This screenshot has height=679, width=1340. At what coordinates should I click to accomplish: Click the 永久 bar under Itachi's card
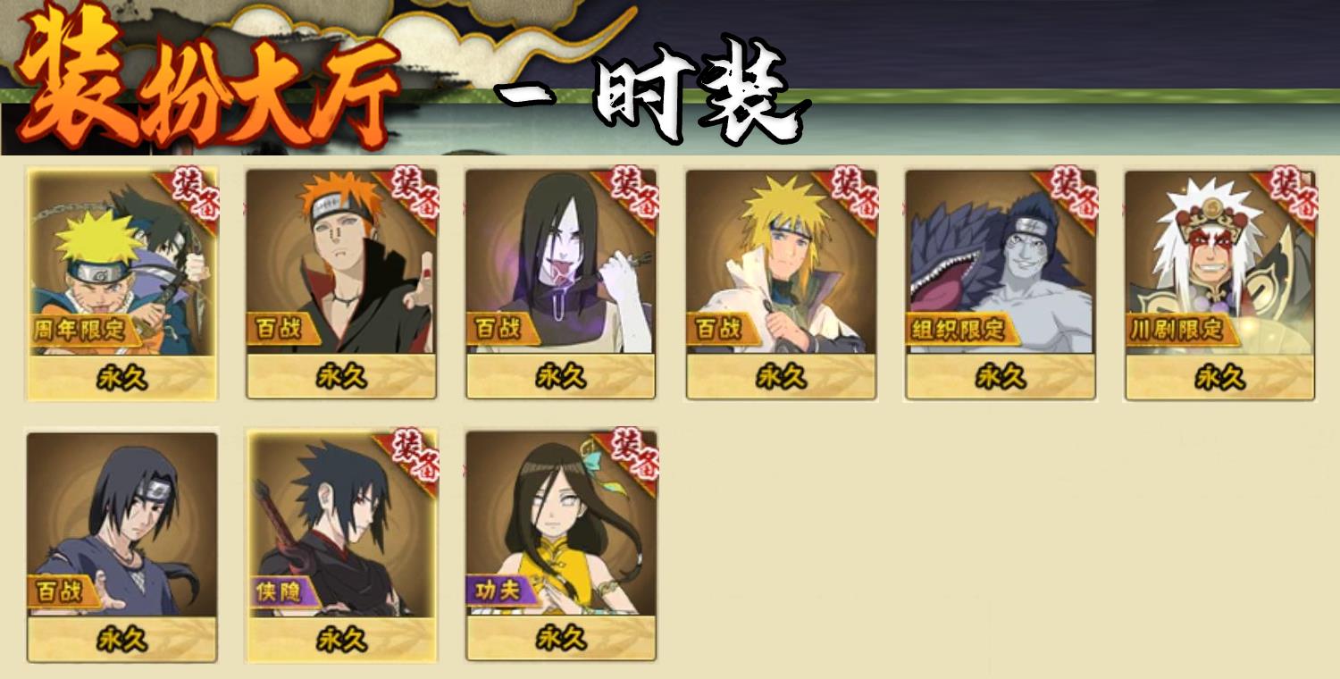[x=122, y=640]
